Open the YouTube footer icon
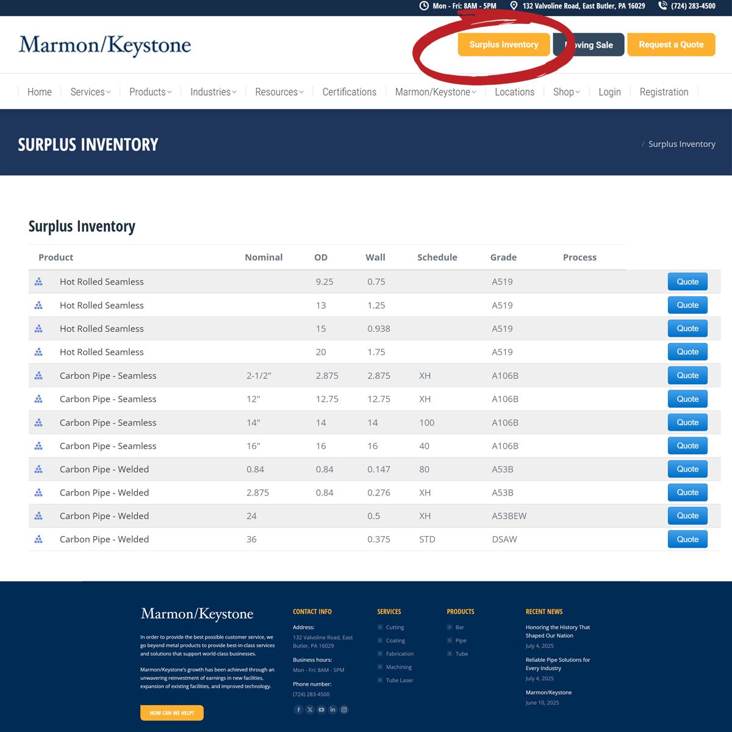 pos(321,709)
